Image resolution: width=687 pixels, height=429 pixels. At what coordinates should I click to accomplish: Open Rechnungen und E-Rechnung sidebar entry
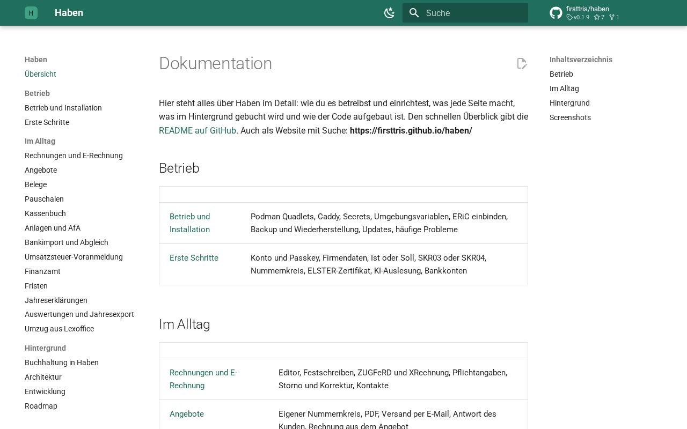point(74,156)
